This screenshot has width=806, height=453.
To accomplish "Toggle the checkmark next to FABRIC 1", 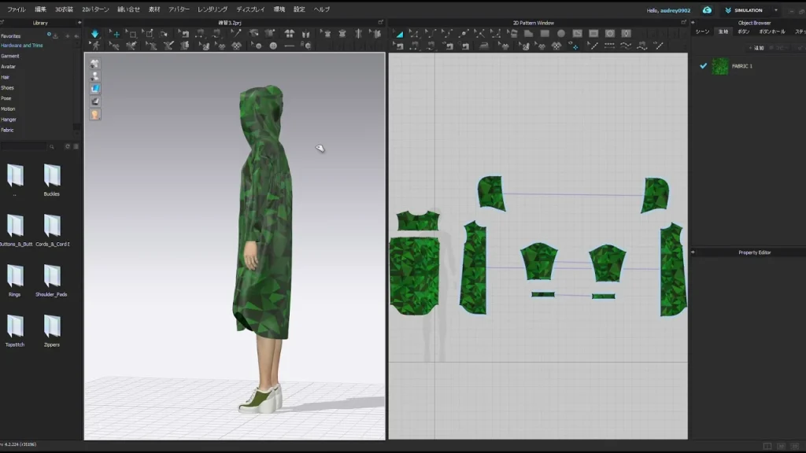I will [703, 66].
